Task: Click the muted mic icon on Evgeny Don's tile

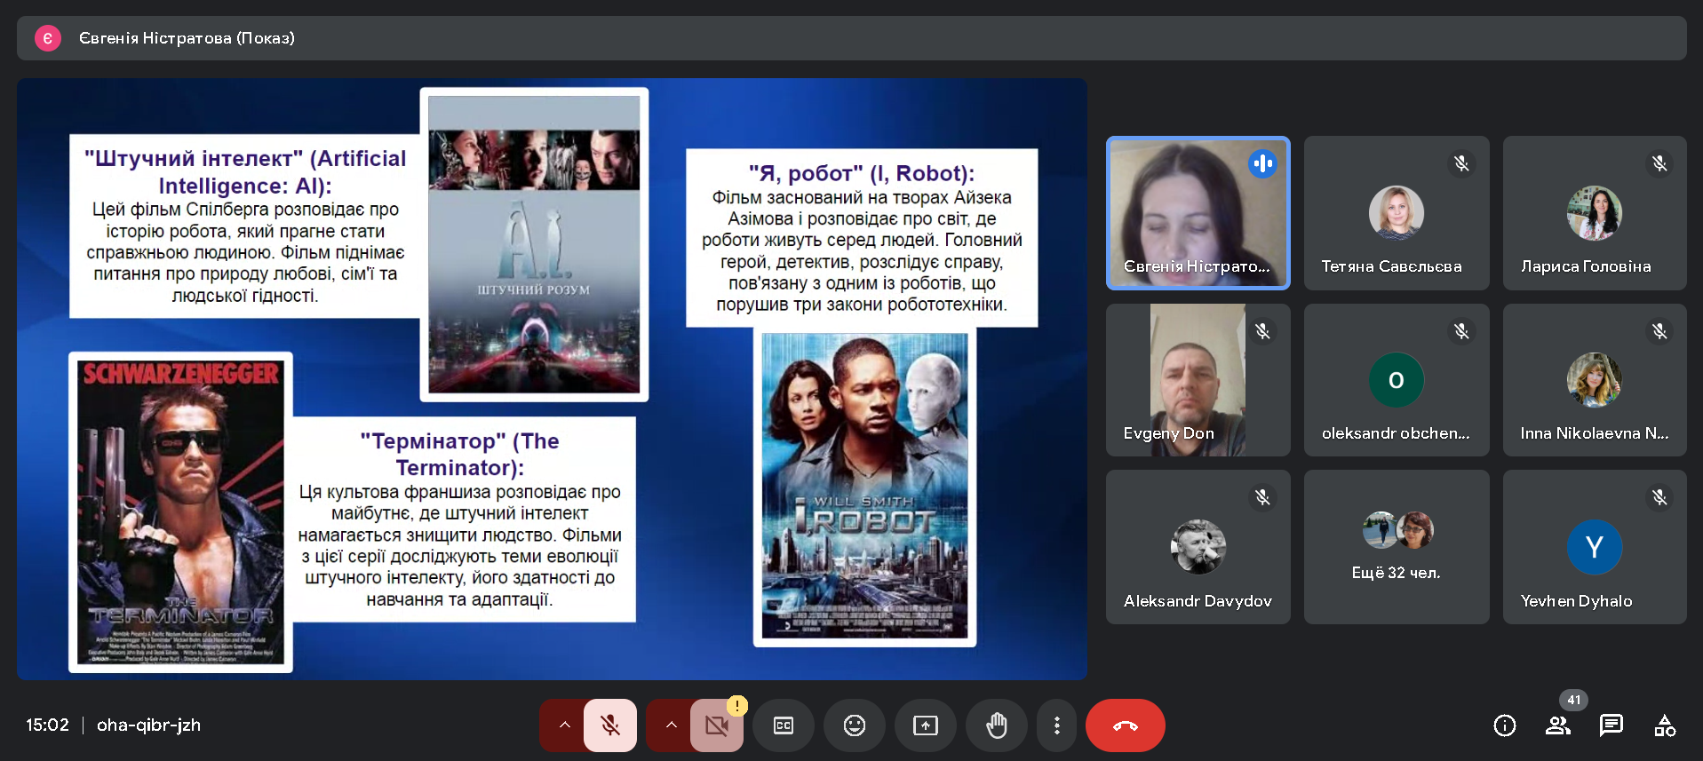Action: coord(1262,331)
